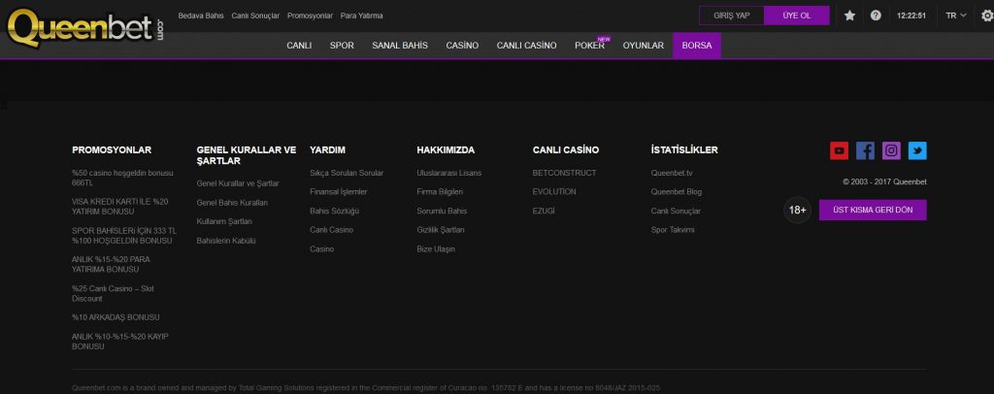
Task: Open the Queenbet Facebook page icon
Action: (x=865, y=150)
